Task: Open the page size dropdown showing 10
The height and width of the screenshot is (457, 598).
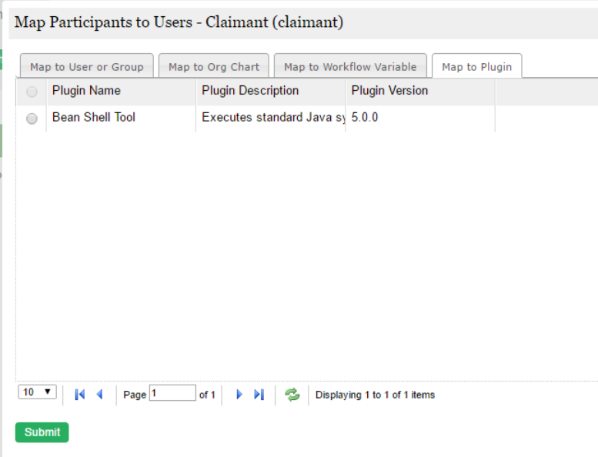Action: point(37,392)
